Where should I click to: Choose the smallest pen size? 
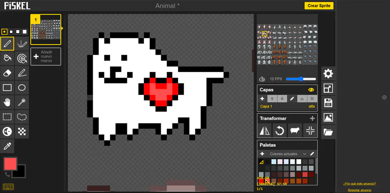pyautogui.click(x=4, y=32)
